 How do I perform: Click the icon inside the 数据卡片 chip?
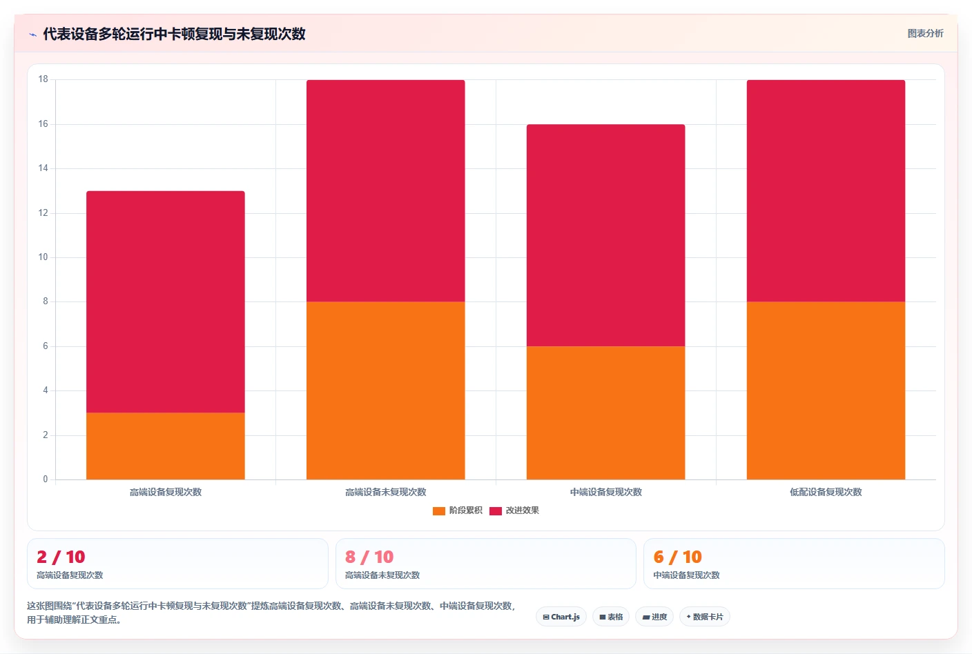tap(689, 617)
